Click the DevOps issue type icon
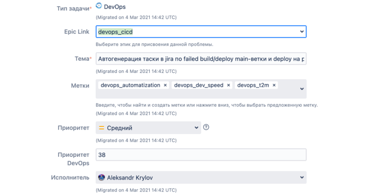Viewport: 371px width, 193px height. (x=99, y=6)
